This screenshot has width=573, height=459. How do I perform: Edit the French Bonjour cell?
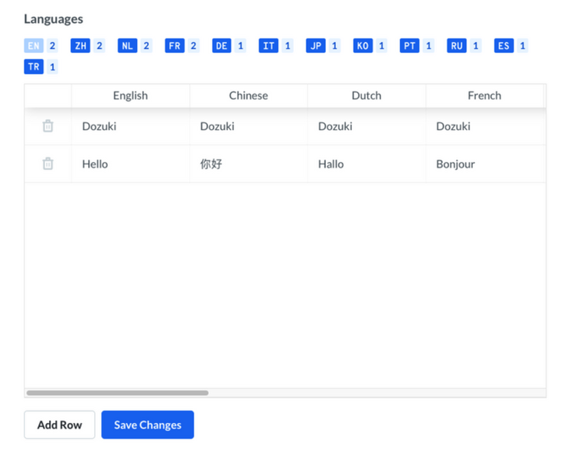485,164
